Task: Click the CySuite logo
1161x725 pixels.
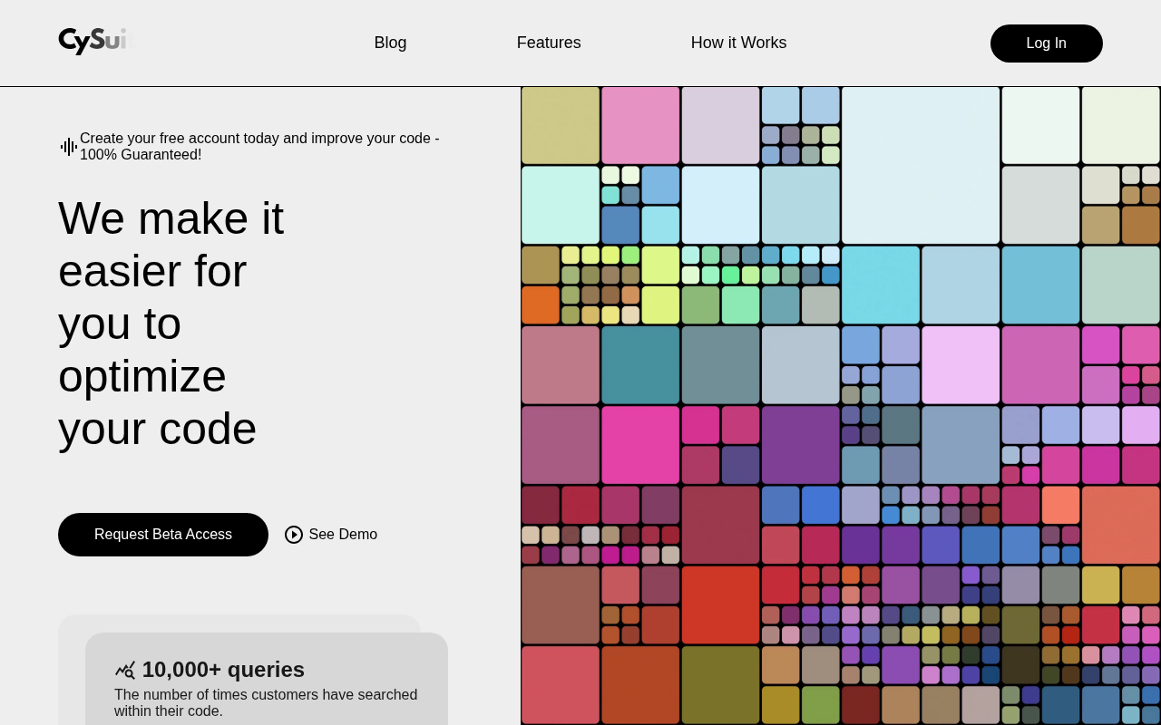Action: (x=96, y=41)
